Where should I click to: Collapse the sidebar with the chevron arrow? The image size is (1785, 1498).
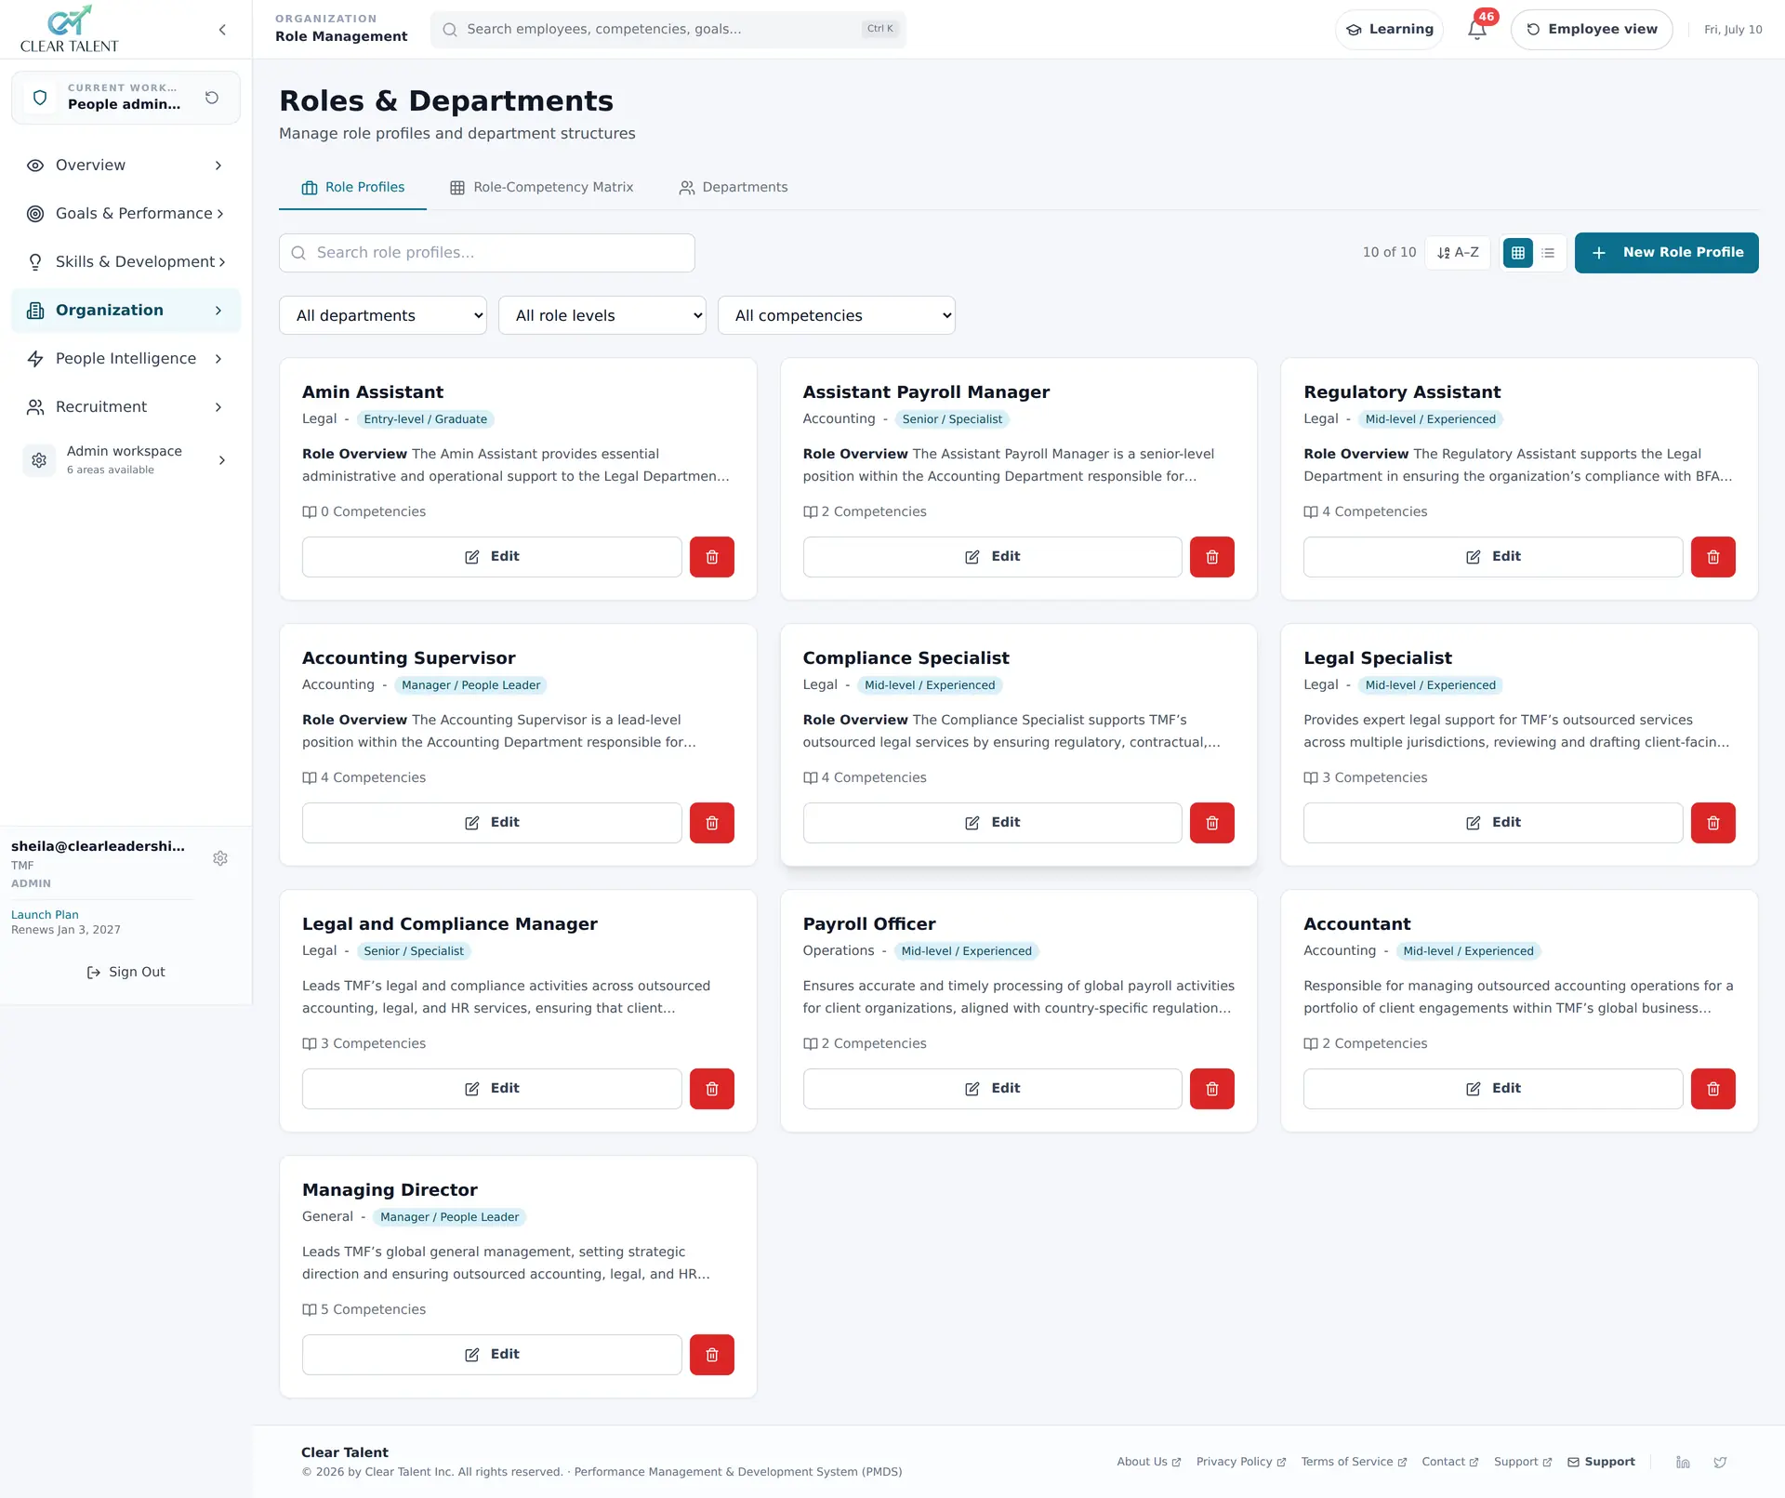tap(222, 30)
